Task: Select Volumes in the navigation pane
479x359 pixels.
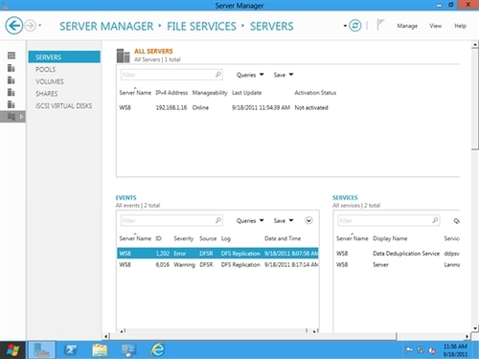Action: [50, 81]
